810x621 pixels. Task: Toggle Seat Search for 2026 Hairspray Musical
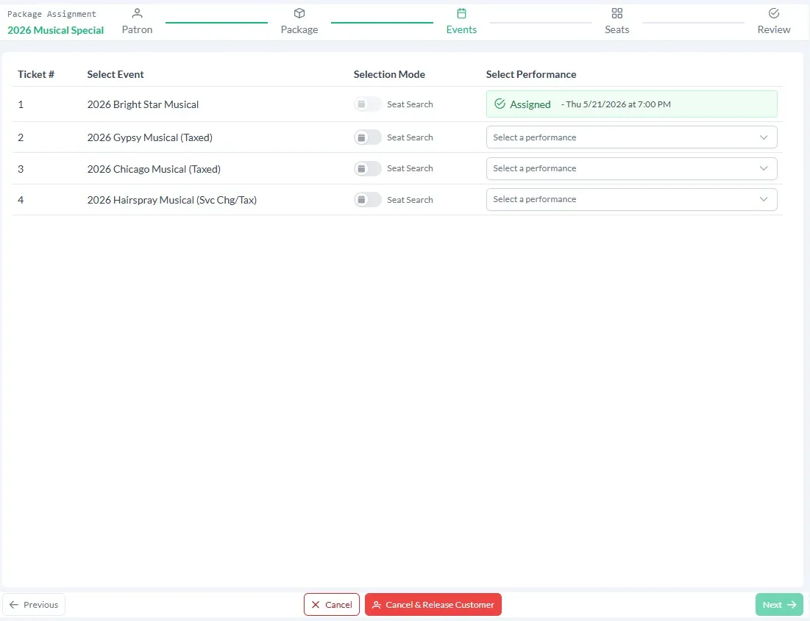[x=367, y=200]
